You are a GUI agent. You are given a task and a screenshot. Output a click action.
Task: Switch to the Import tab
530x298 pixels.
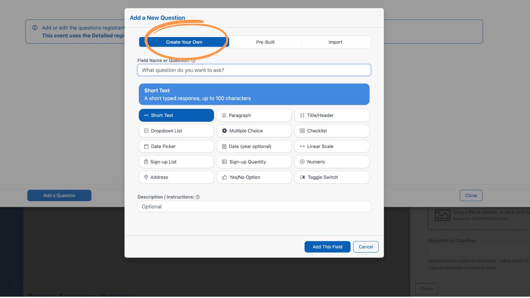(x=335, y=42)
